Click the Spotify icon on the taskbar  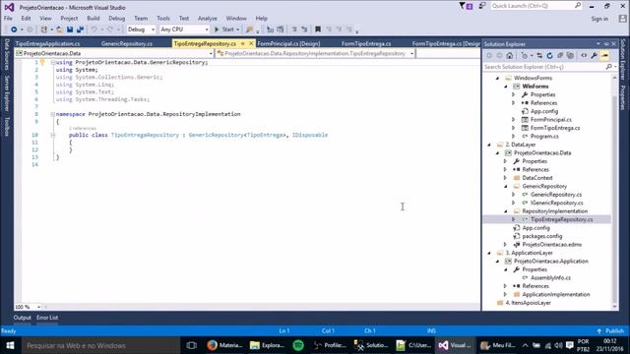tap(298, 345)
